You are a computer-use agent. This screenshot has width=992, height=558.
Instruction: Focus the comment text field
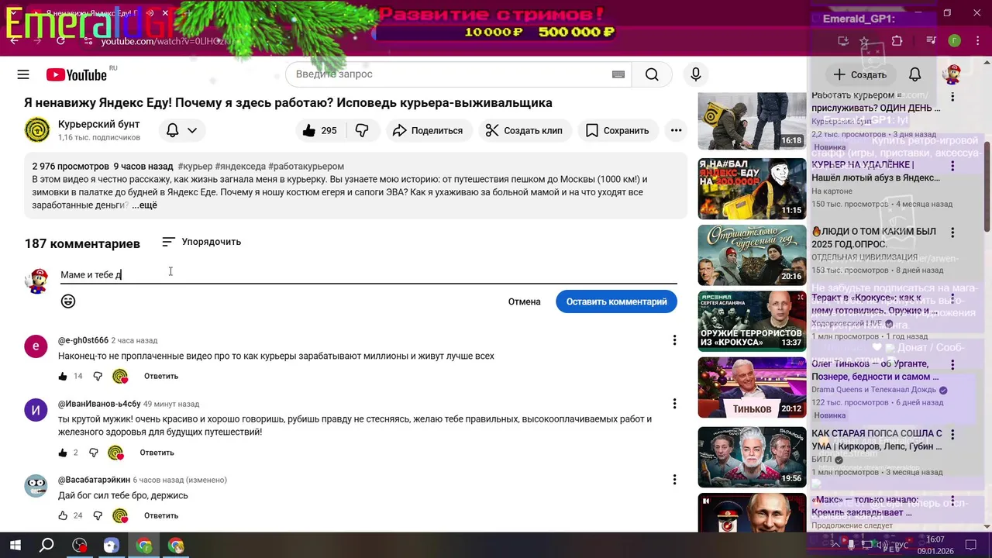tap(368, 275)
